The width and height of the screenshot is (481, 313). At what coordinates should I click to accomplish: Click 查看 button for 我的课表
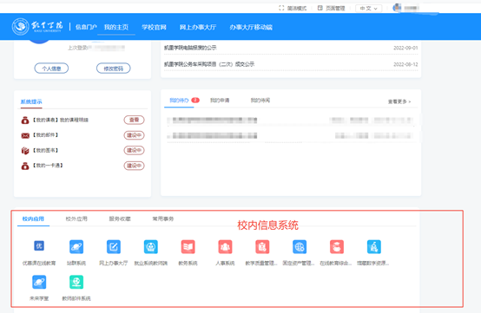(134, 120)
